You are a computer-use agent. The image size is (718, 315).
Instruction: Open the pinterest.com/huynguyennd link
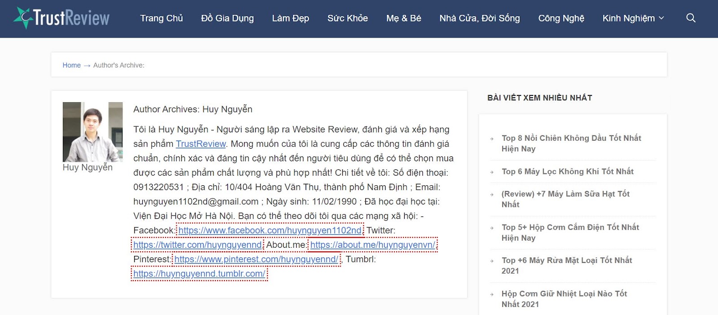click(256, 259)
